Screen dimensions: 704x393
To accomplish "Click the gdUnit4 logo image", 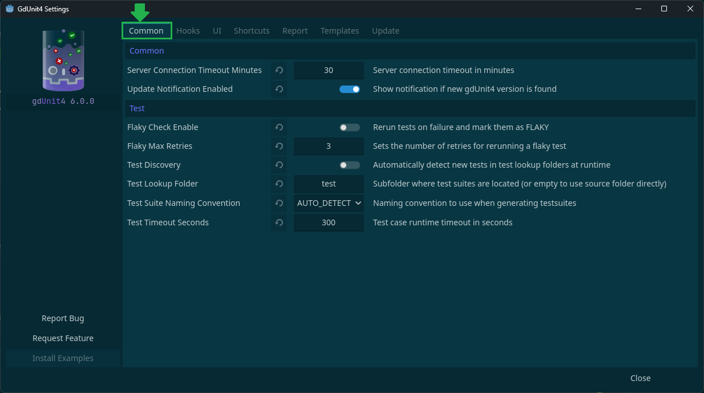I will point(63,60).
